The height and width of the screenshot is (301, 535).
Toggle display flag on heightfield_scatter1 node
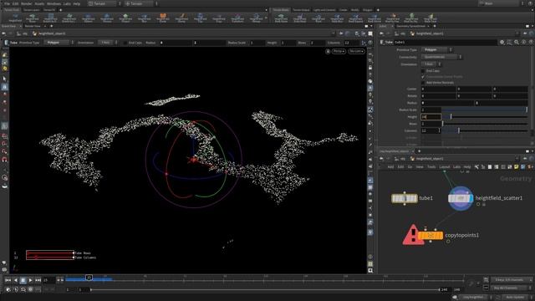point(471,198)
